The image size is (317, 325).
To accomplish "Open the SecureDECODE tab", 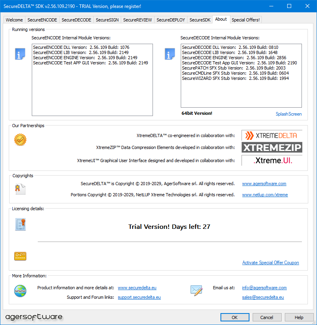I will 76,20.
